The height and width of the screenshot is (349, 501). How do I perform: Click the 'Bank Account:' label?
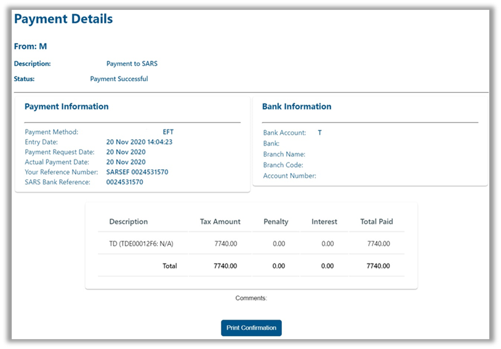[284, 132]
